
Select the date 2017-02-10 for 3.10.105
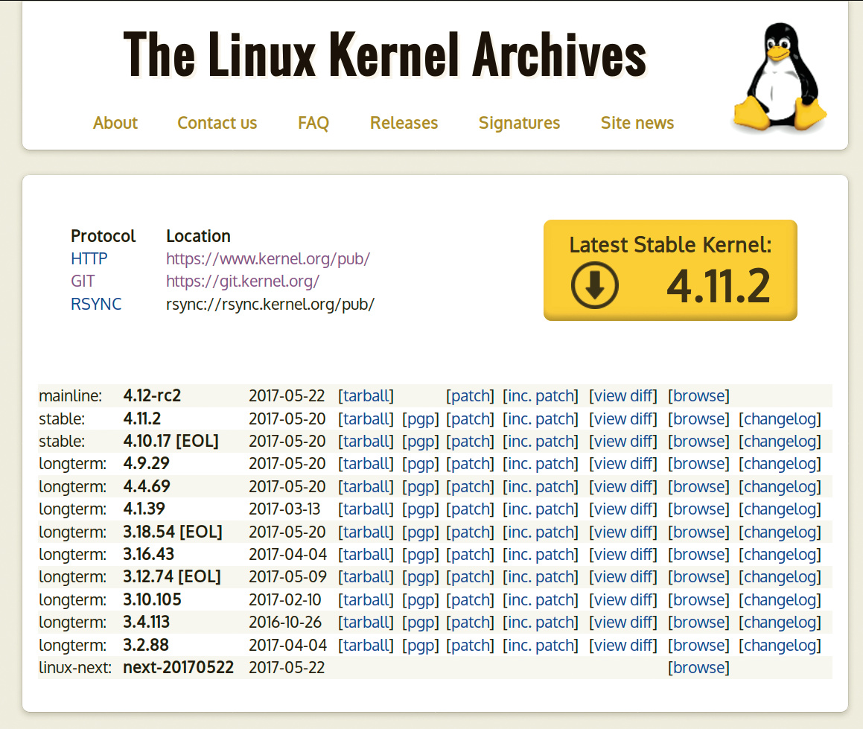[285, 600]
